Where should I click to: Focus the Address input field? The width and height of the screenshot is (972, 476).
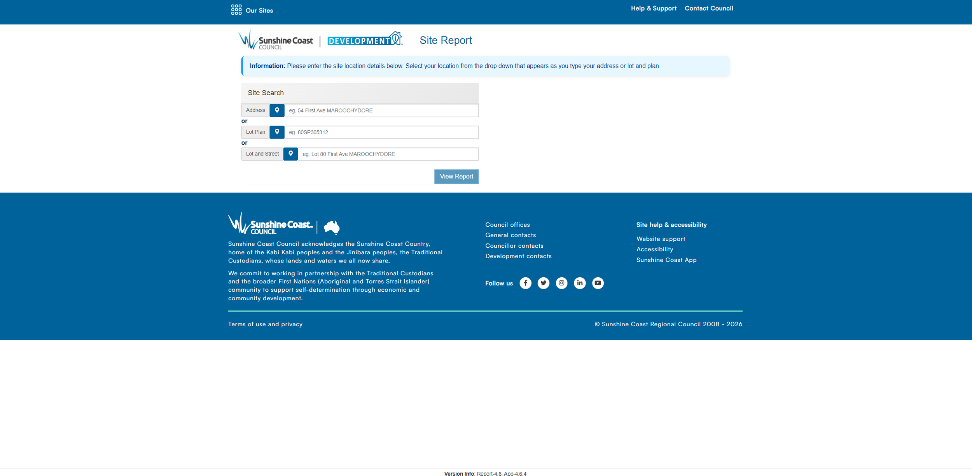pos(381,110)
